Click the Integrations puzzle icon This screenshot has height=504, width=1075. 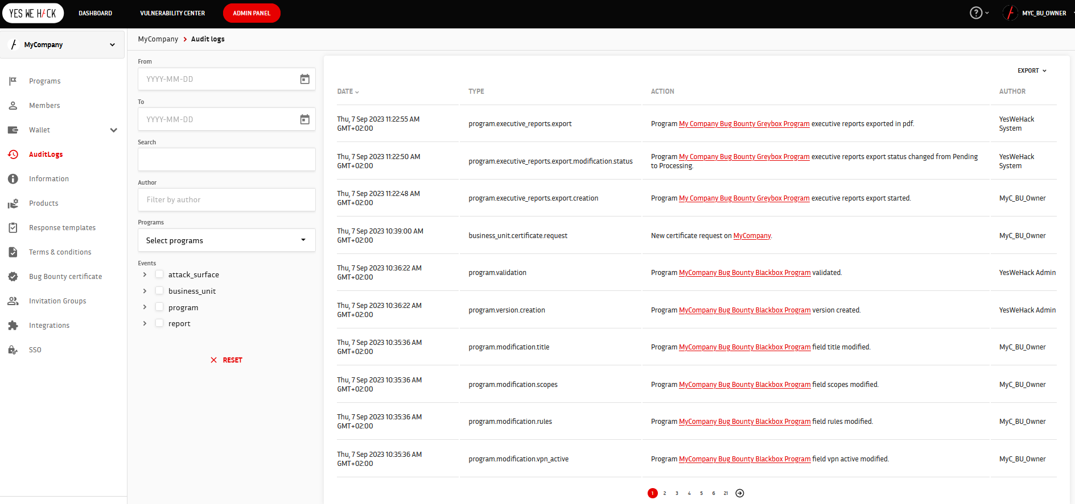(13, 326)
